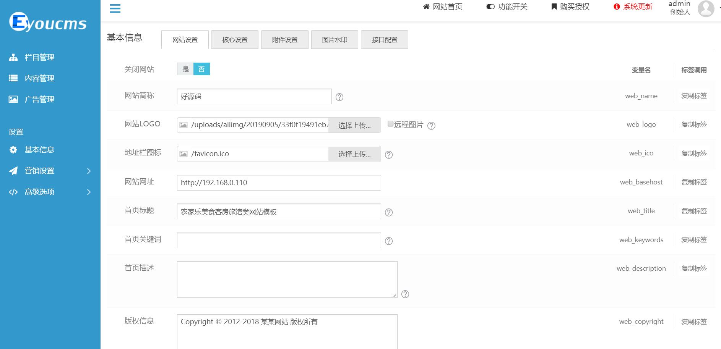Click the hamburger menu icon to collapse sidebar
The height and width of the screenshot is (349, 721).
click(115, 8)
